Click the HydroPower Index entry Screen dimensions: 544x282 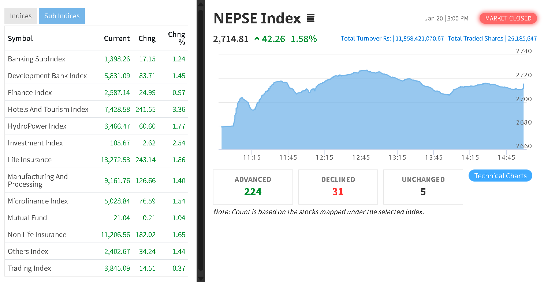pyautogui.click(x=37, y=126)
